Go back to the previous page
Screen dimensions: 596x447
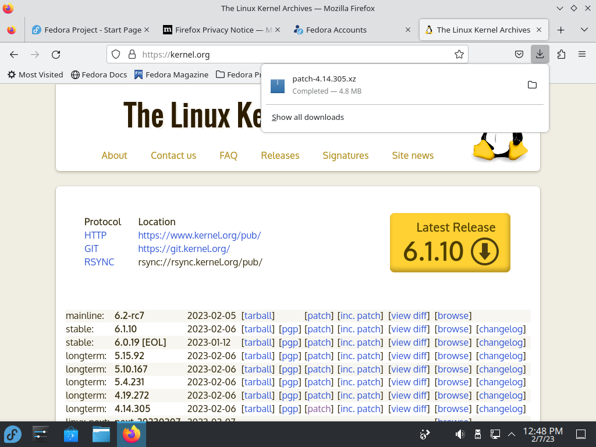14,55
